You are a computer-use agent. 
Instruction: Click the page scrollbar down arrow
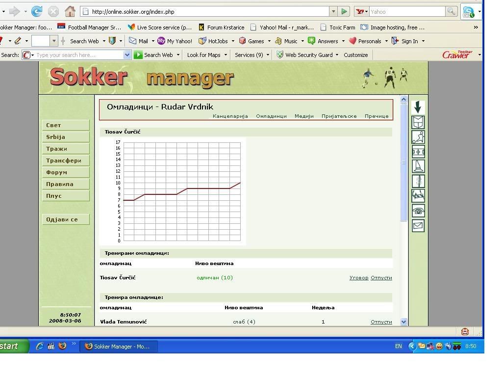404,322
